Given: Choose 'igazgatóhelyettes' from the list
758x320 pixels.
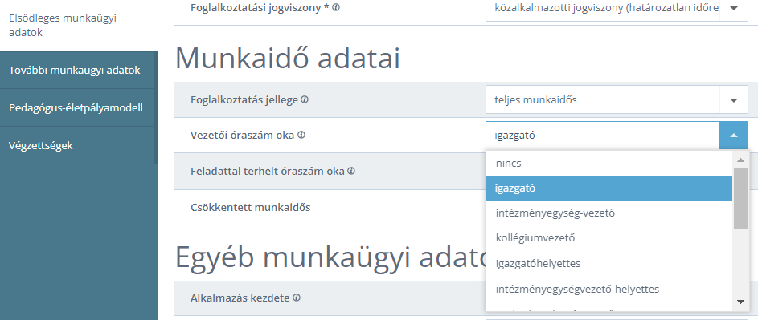Looking at the screenshot, I should (609, 264).
